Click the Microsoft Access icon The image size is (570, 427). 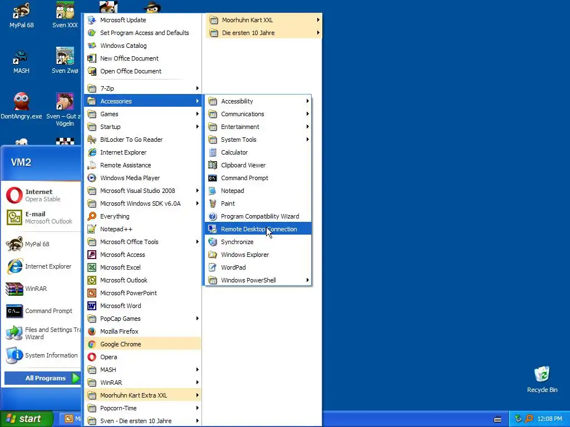92,255
